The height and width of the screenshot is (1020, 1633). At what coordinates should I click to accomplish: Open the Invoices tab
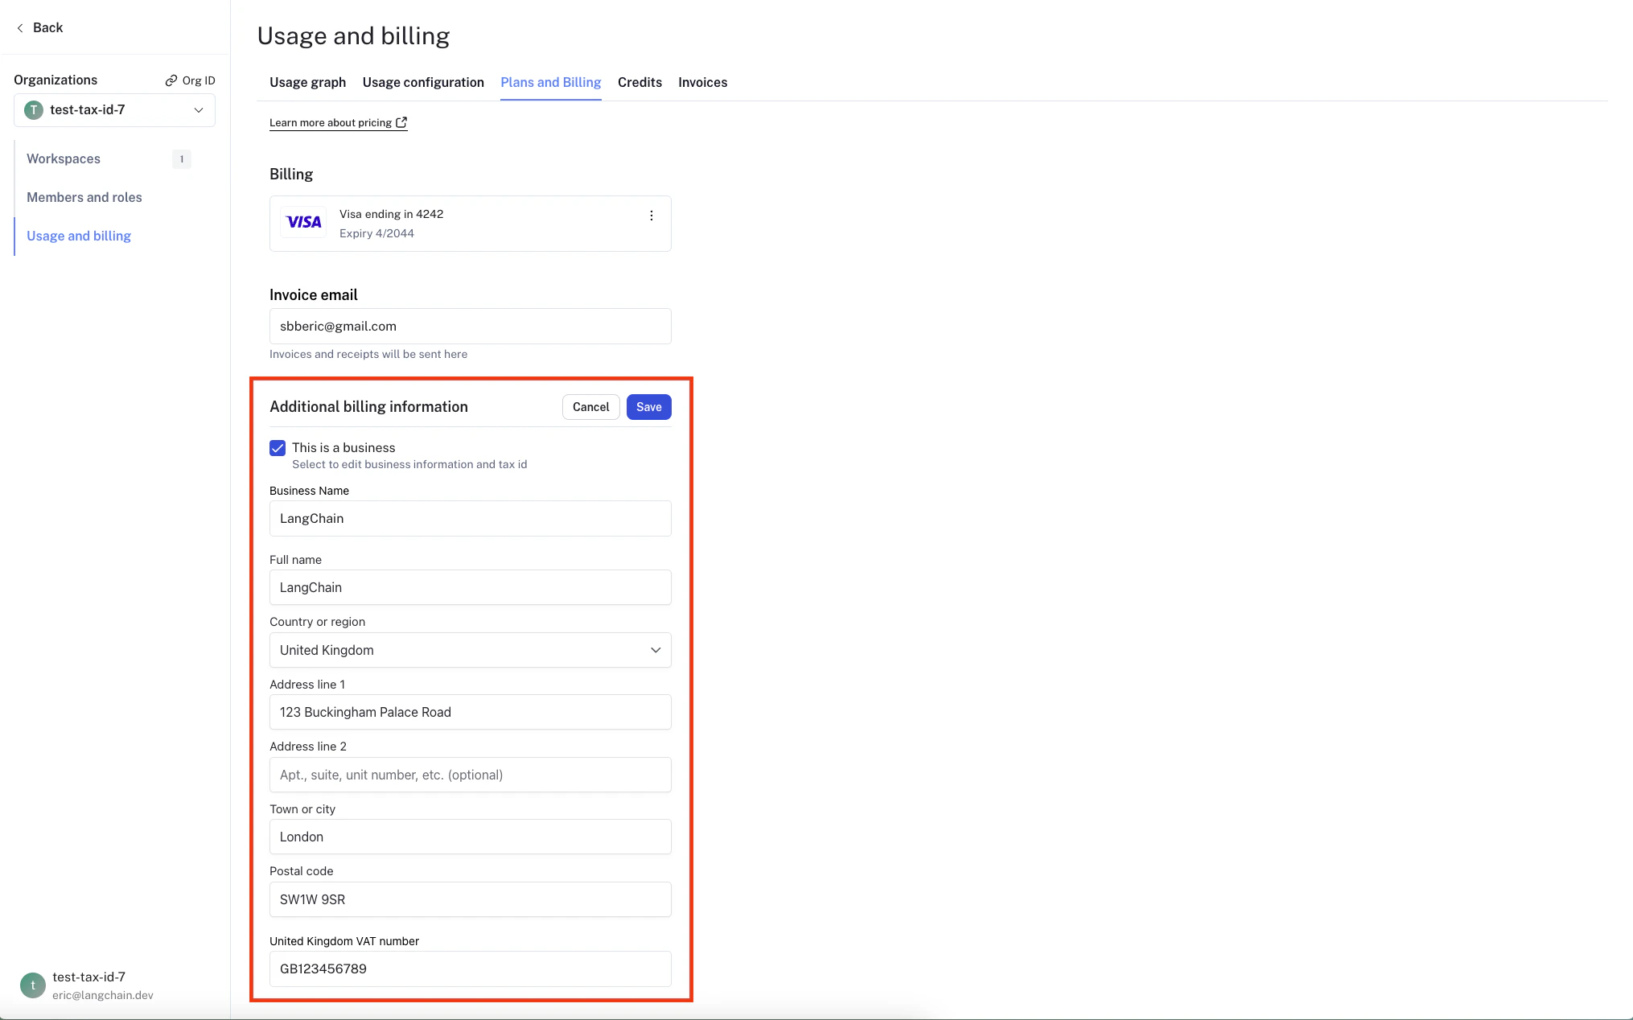coord(702,83)
